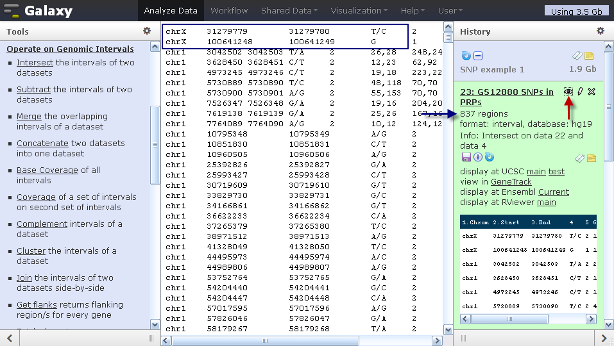614x346 pixels.
Task: Click the SNP example 1 history name
Action: 492,70
